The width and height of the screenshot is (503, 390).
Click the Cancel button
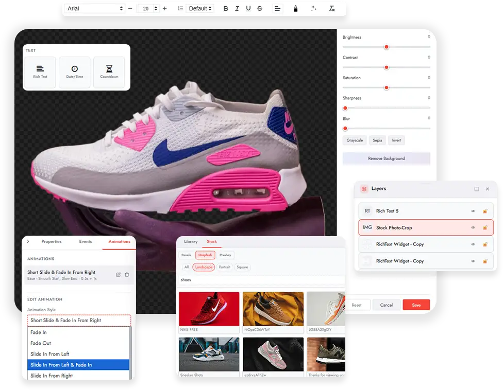click(386, 305)
